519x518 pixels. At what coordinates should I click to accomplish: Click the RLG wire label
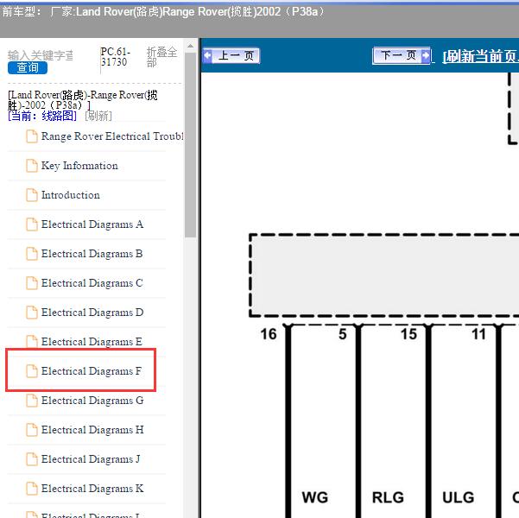(388, 497)
